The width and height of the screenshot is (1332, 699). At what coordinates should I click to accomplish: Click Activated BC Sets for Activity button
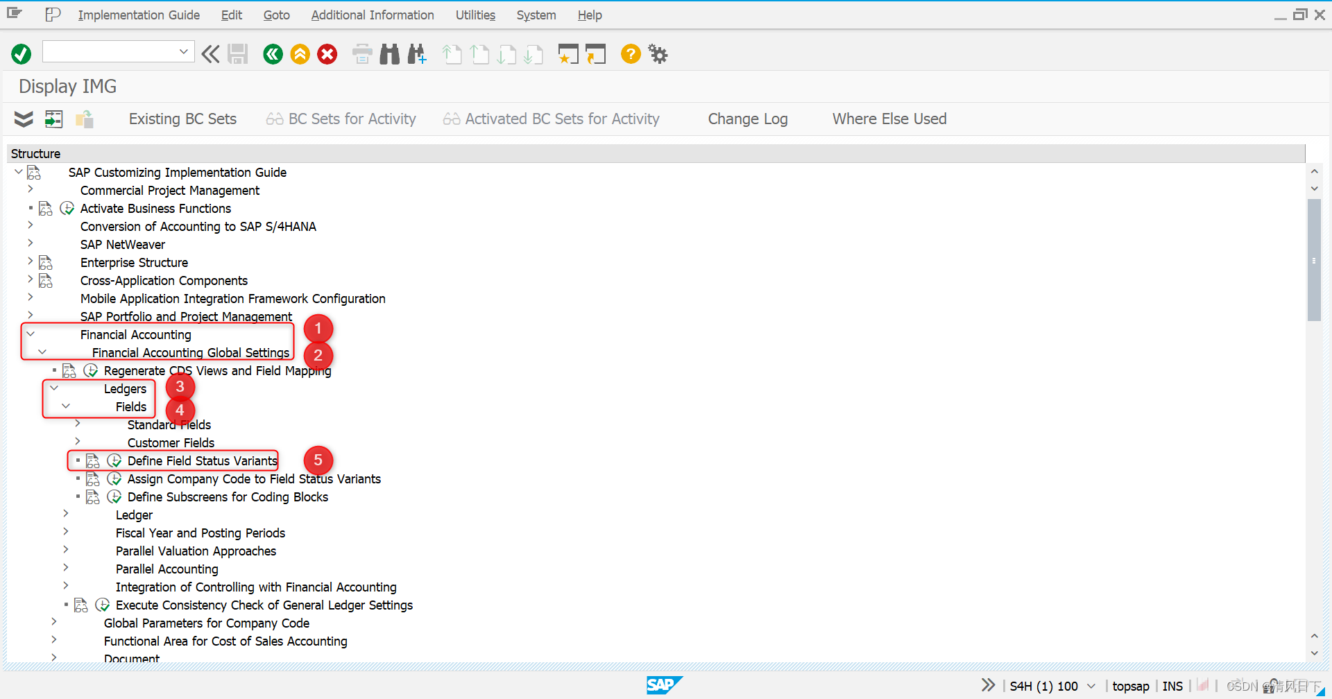click(x=552, y=119)
